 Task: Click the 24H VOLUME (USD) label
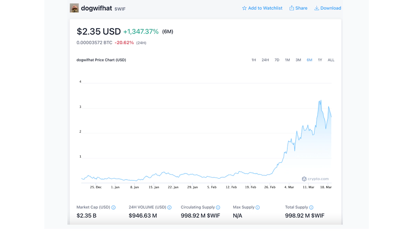[x=147, y=208]
